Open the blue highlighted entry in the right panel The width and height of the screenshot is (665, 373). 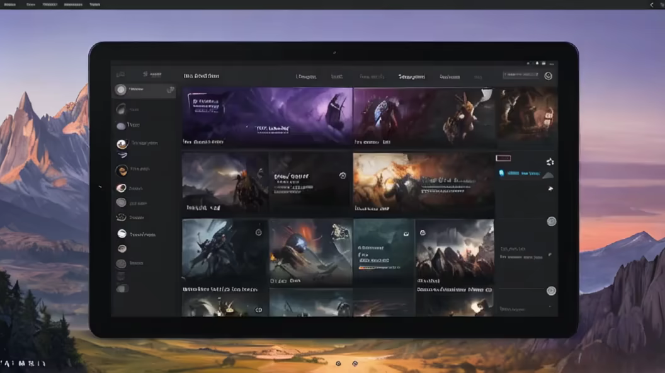coord(520,173)
